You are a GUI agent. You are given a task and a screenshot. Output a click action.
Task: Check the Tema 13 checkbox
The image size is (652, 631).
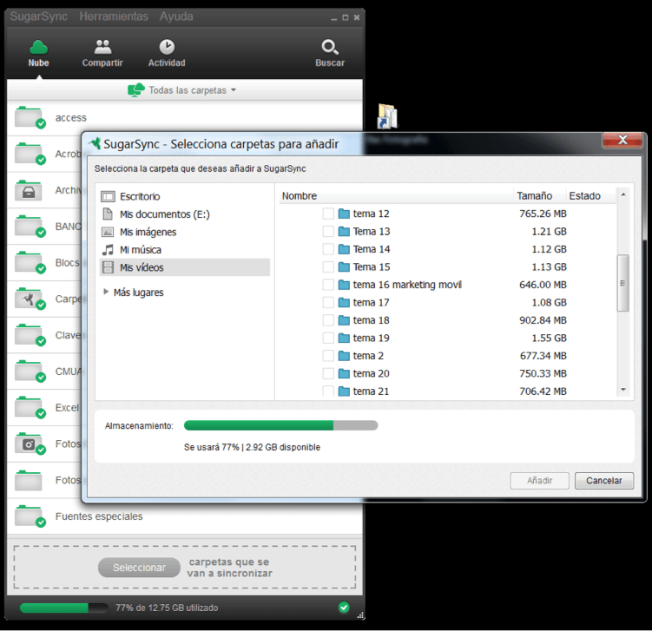tap(328, 232)
